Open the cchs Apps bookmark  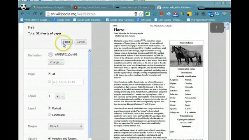coord(144,20)
